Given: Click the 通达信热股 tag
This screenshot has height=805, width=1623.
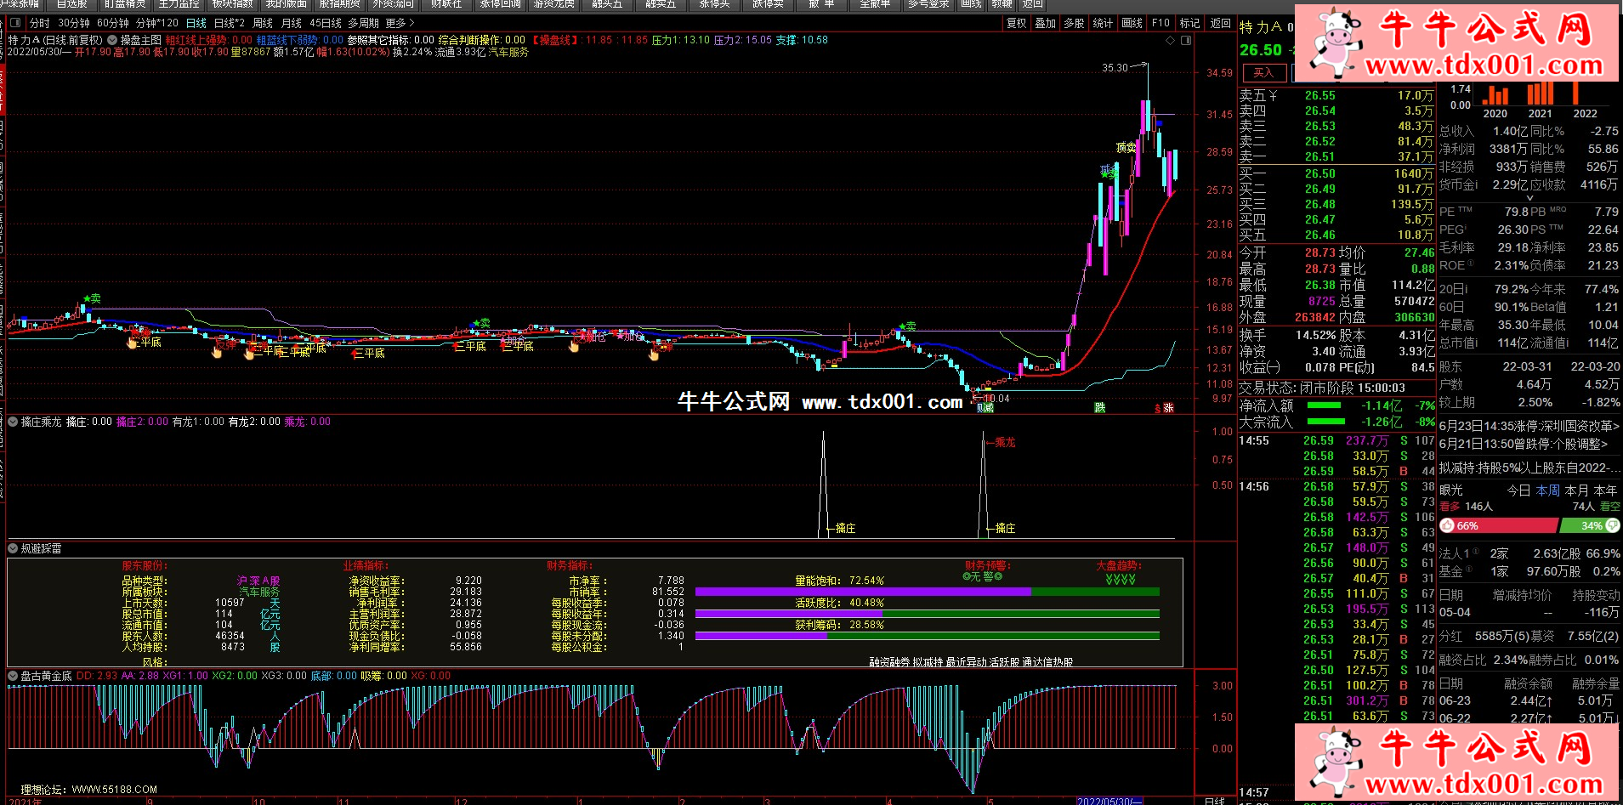Looking at the screenshot, I should 1047,662.
